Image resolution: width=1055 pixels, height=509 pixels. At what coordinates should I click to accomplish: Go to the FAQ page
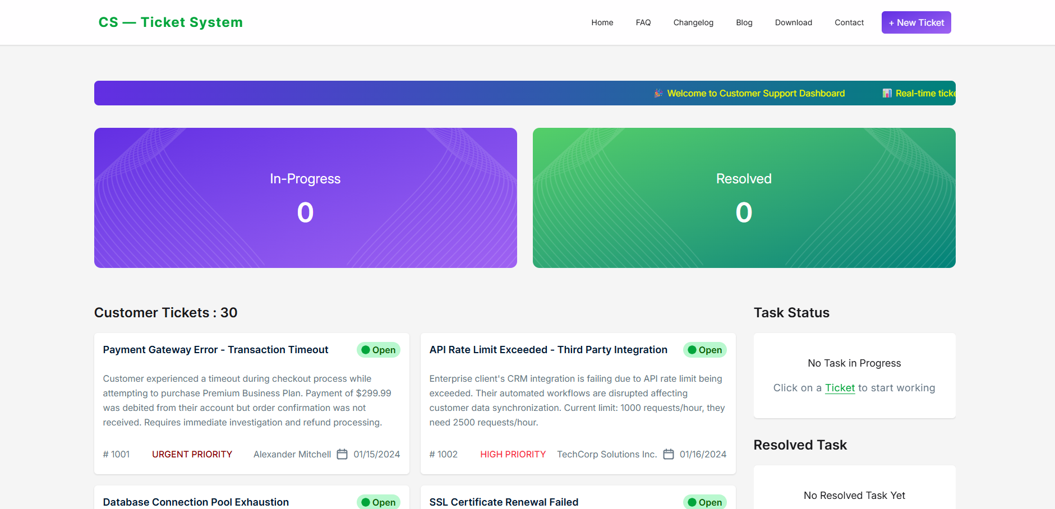point(643,22)
